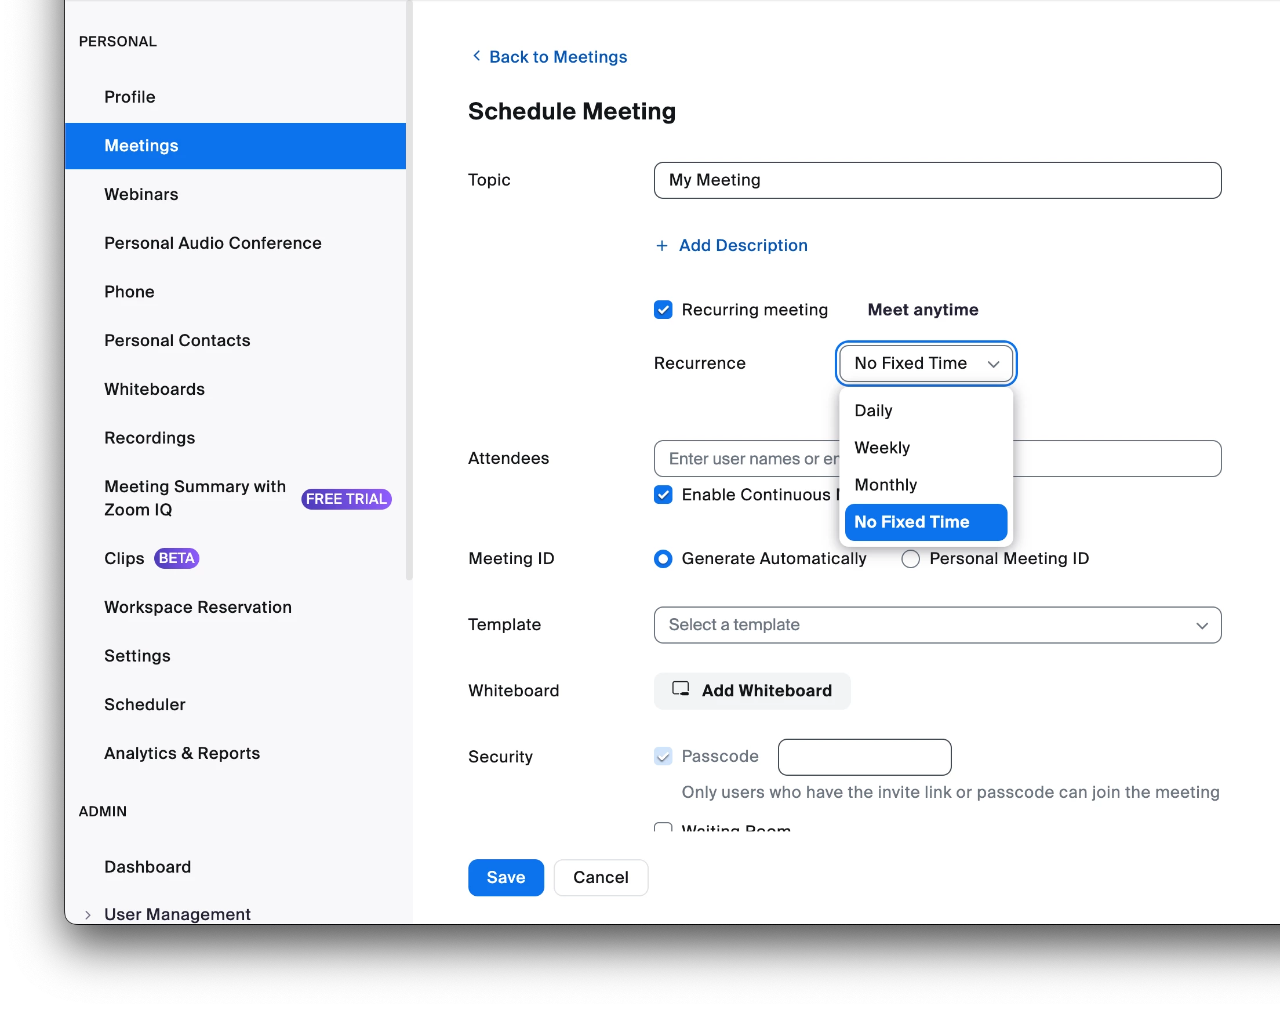1280x1010 pixels.
Task: Click the Recurrence dropdown chevron arrow
Action: [993, 364]
